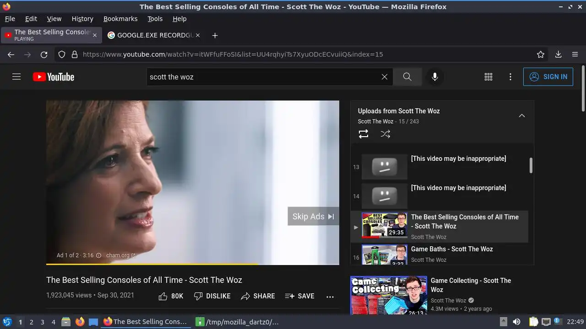Open Firefox downloads panel

click(558, 54)
